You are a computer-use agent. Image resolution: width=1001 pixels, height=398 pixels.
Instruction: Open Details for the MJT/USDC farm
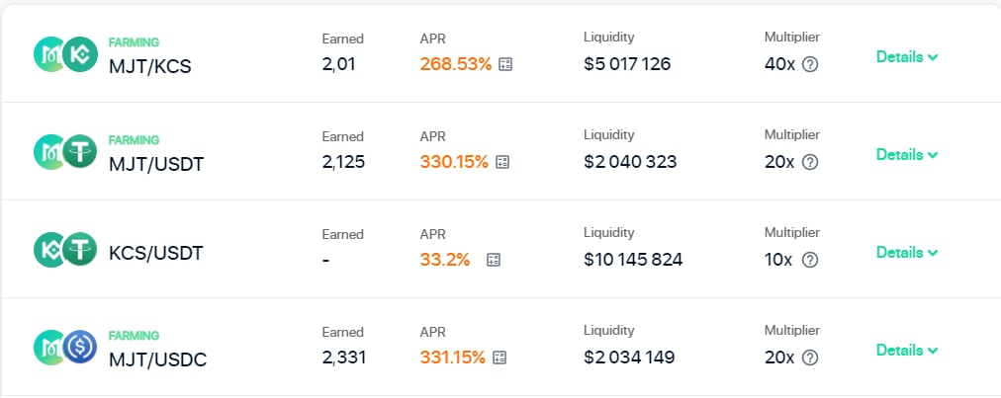pos(907,351)
